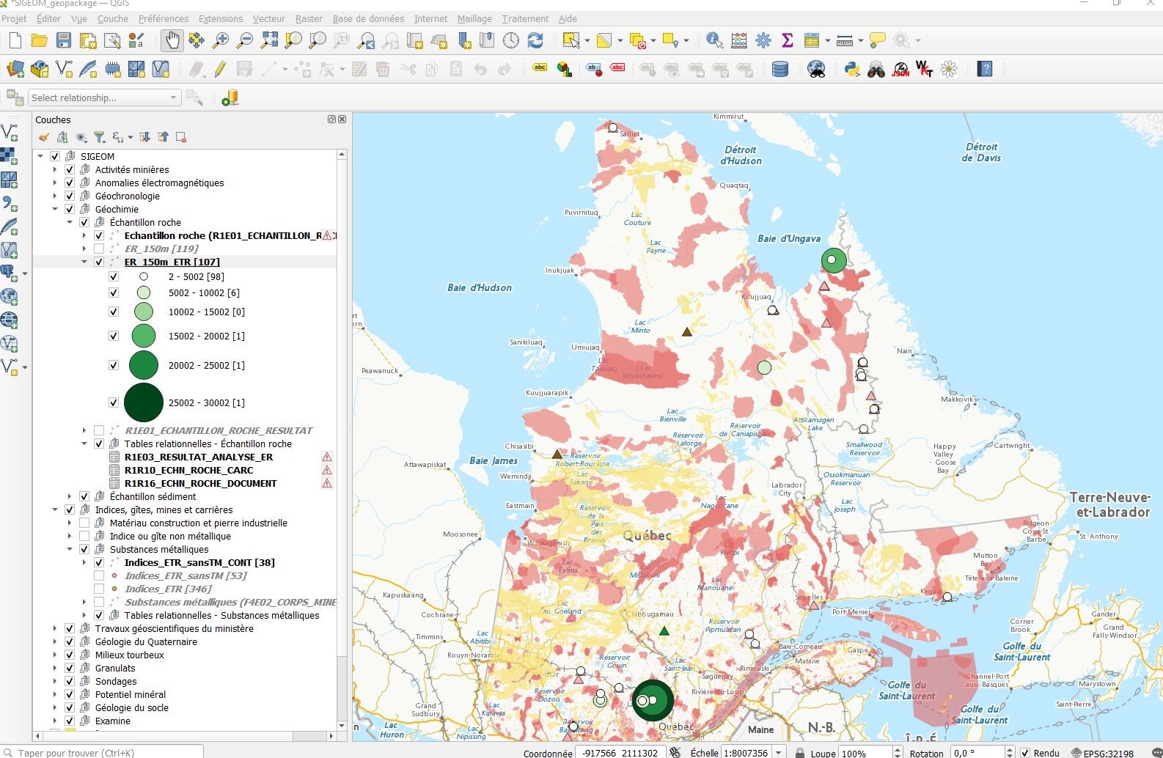This screenshot has height=758, width=1163.
Task: Click the Zoom Out magnifier tool
Action: click(x=245, y=40)
